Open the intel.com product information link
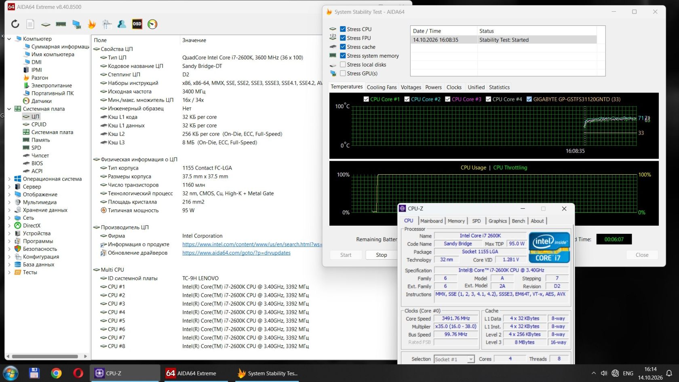Screen dimensions: 679x382 (x=252, y=244)
